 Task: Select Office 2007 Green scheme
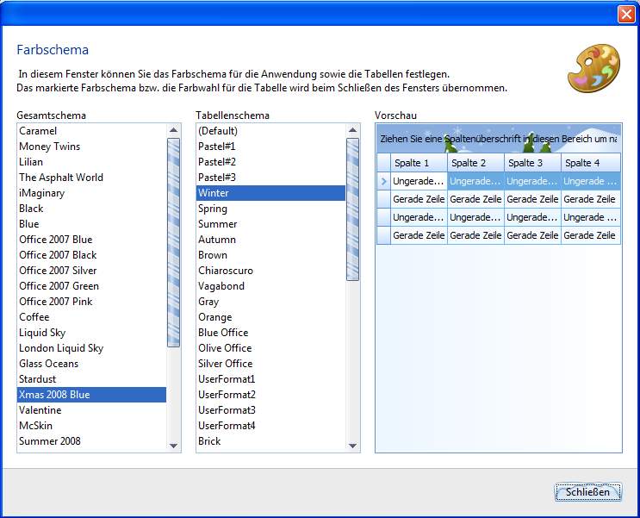coord(92,286)
